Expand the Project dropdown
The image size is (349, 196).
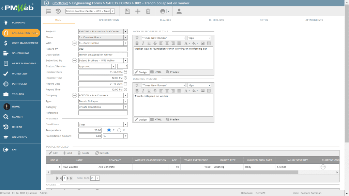coord(125,32)
